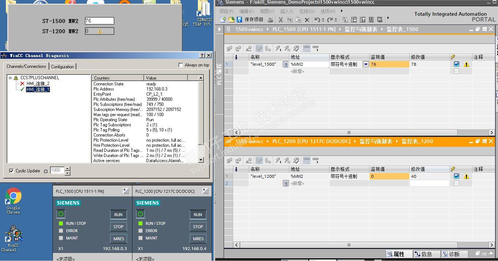This screenshot has height=261, width=498.
Task: Open the 编辑(E) menu
Action: tap(246, 11)
